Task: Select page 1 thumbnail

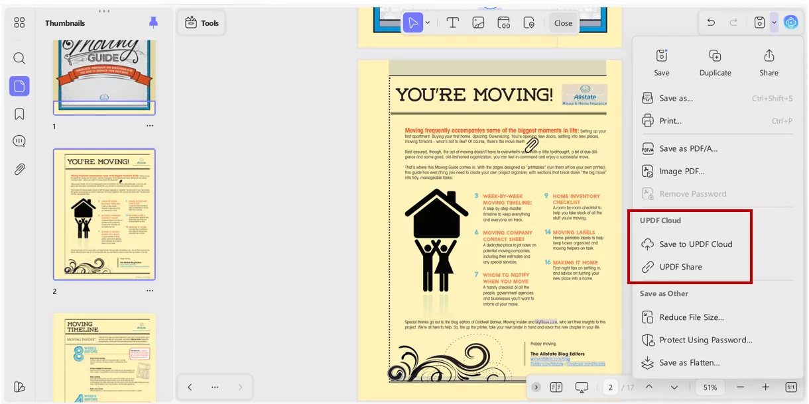Action: [x=104, y=77]
